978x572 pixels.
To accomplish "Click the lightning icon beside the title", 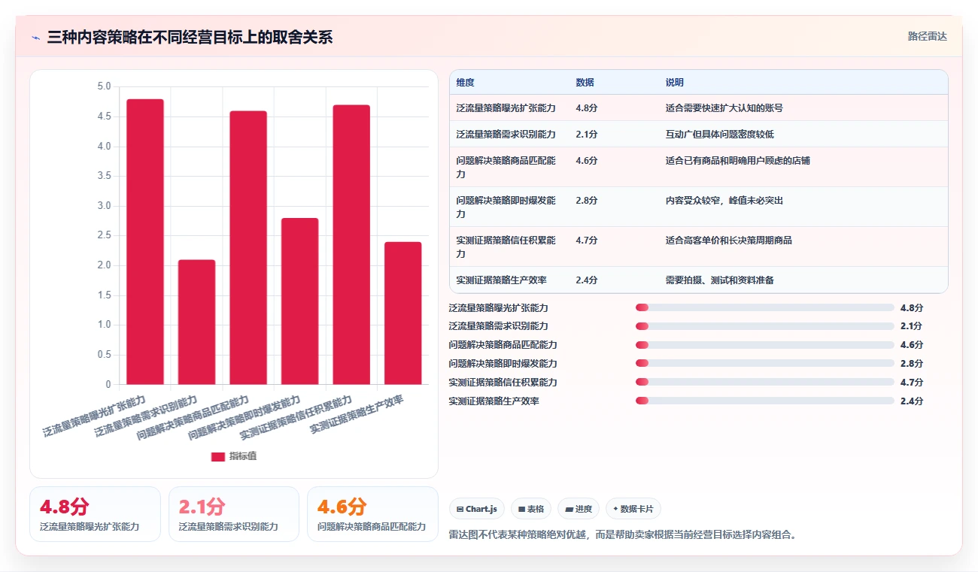I will (35, 38).
